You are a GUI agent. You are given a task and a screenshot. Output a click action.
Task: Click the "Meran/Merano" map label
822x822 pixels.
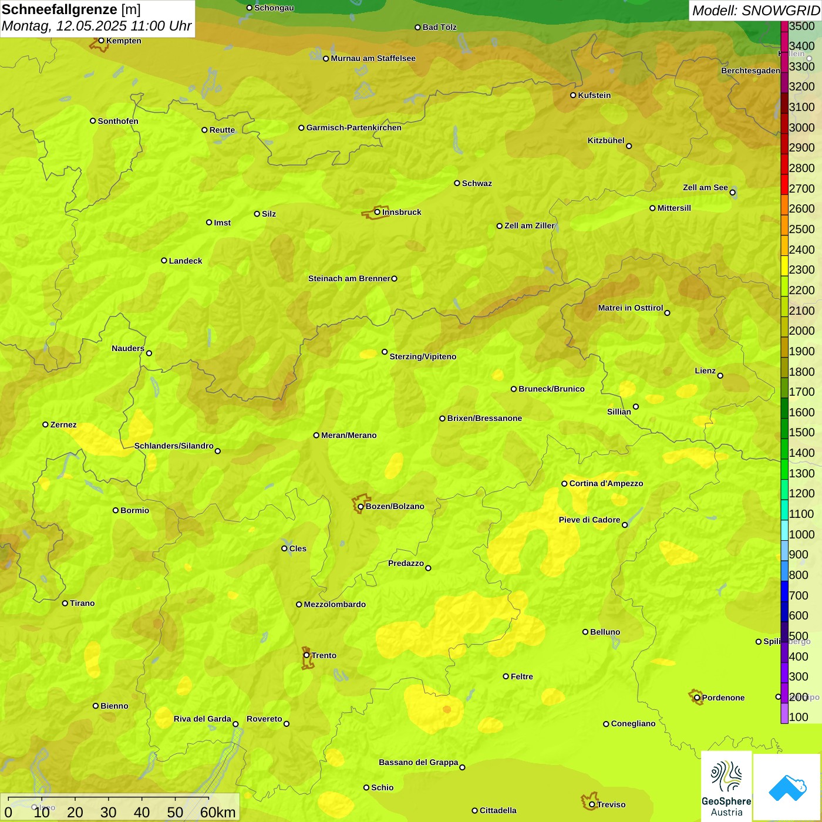tap(349, 435)
